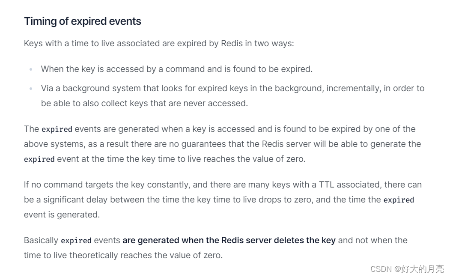Click "expired" following the word "Basically"
This screenshot has width=450, height=277.
(x=76, y=241)
